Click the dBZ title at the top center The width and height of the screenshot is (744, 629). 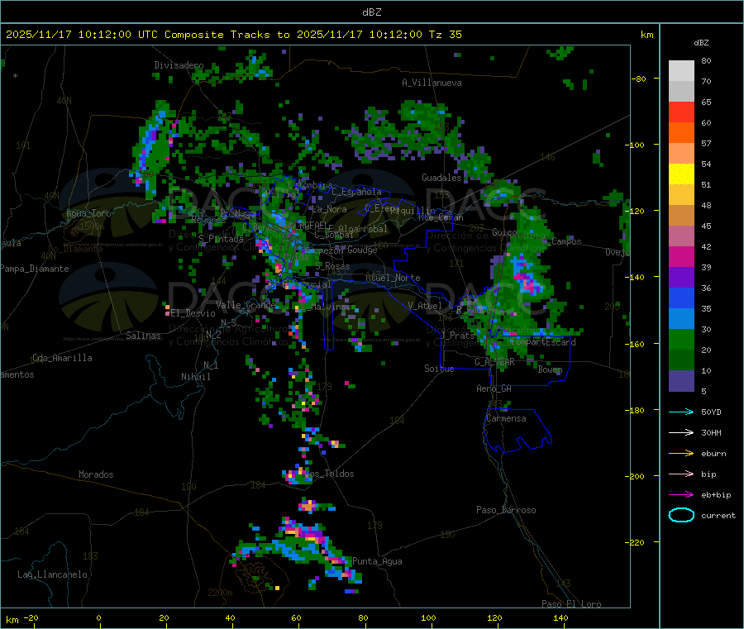click(x=371, y=12)
